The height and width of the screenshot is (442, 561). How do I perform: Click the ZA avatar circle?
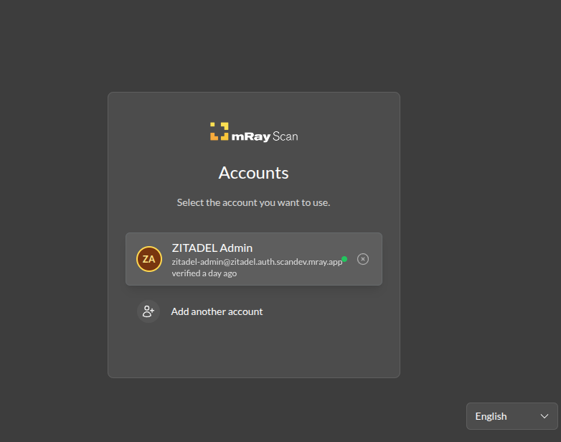[x=149, y=259]
